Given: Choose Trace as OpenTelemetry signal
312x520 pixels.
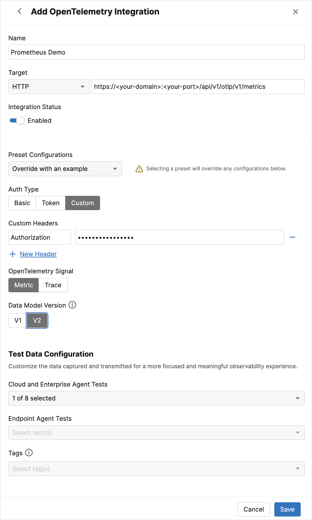Looking at the screenshot, I should (x=53, y=285).
